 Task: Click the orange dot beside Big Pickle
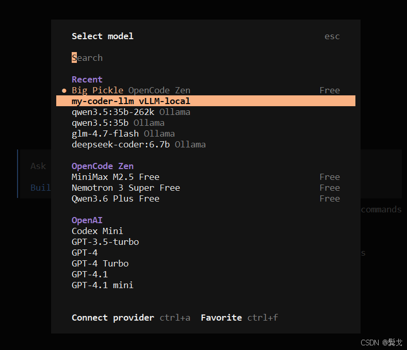(x=64, y=91)
